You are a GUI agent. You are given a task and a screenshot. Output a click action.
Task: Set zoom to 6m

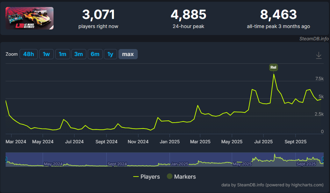point(95,54)
